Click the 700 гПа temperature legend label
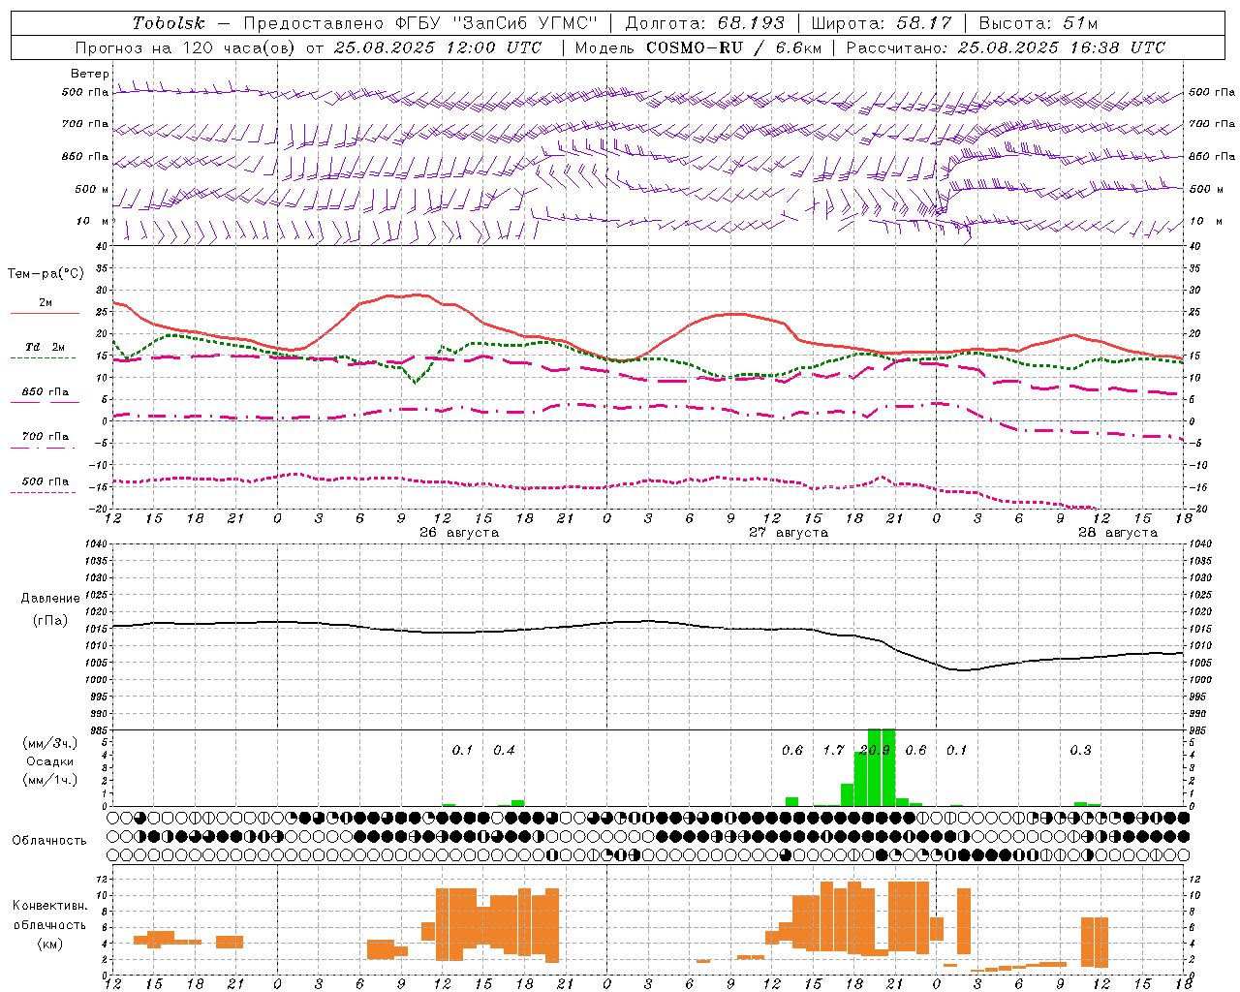The height and width of the screenshot is (992, 1240). (x=46, y=437)
